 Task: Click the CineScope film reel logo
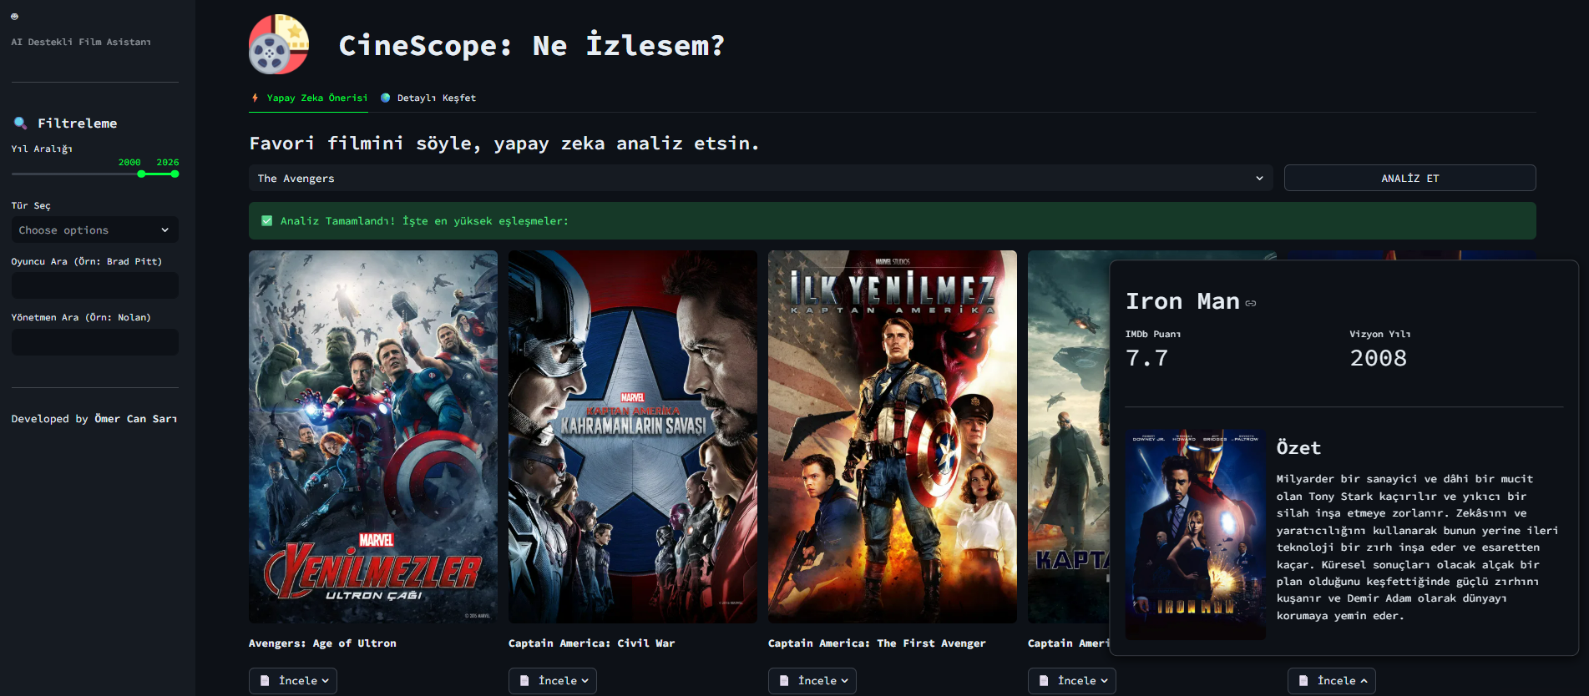(279, 44)
